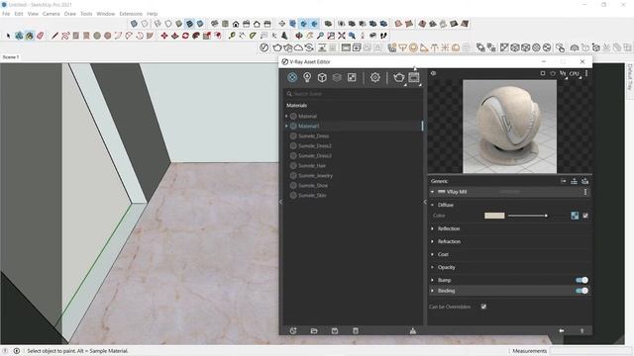Expand the Refraction section
This screenshot has height=356, width=634.
click(x=432, y=241)
